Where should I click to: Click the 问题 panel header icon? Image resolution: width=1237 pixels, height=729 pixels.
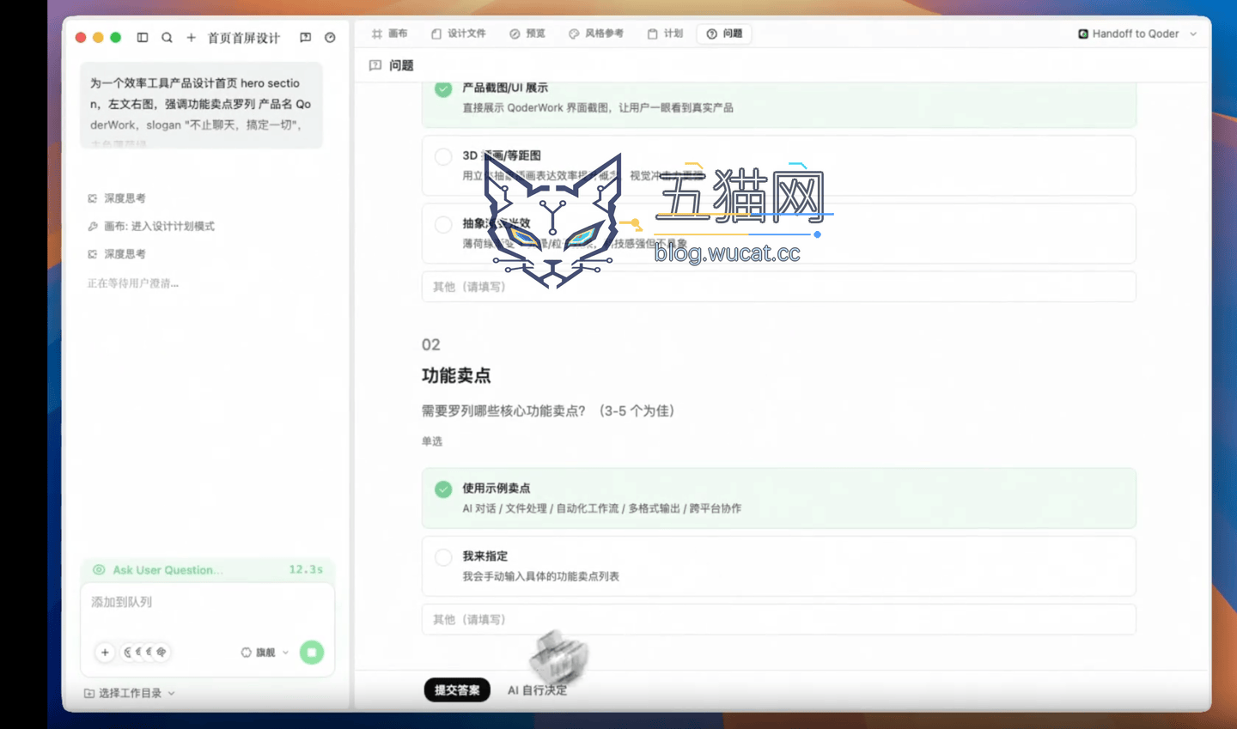(375, 65)
